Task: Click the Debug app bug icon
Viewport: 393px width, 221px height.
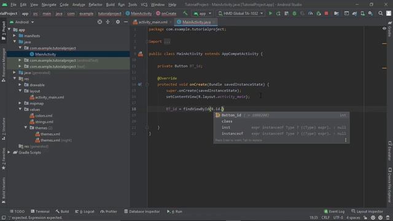Action: pos(294,14)
